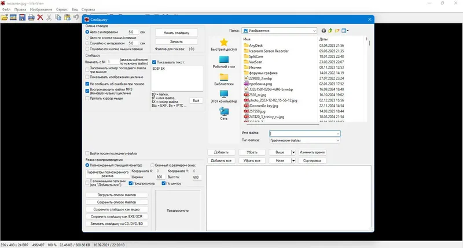Toggle the Прятать курсор мыши checkbox
Image resolution: width=463 pixels, height=248 pixels.
click(87, 99)
